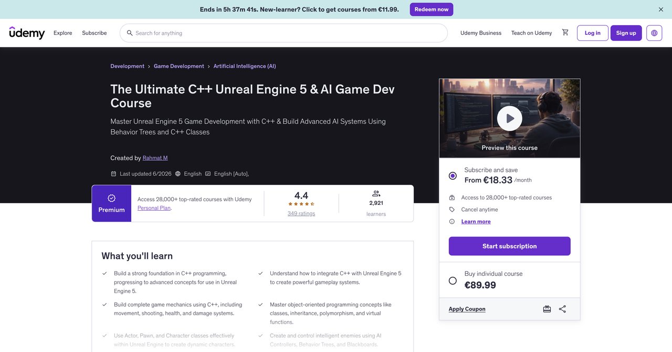
Task: Click the Start subscription button
Action: pos(510,246)
